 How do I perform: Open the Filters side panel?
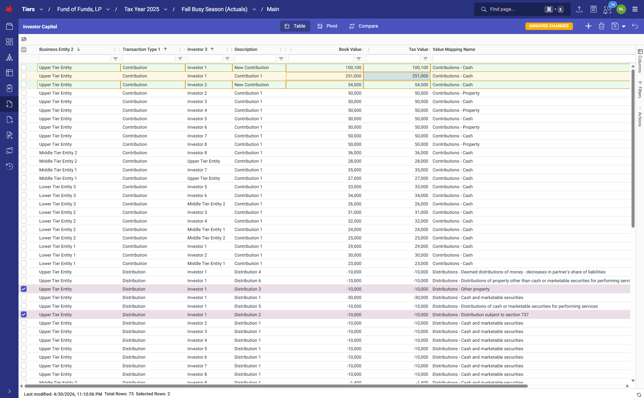click(640, 90)
